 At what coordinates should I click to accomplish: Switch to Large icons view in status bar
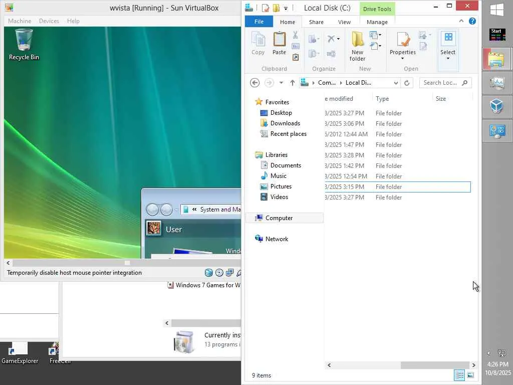coord(470,375)
